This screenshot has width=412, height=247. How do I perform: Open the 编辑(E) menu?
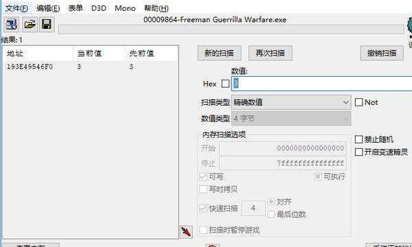click(48, 8)
